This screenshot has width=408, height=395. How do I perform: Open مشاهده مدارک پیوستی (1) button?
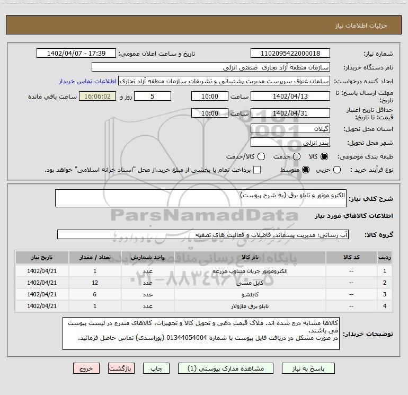(226, 368)
